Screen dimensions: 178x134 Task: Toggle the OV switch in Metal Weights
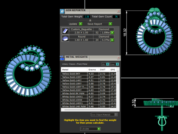click(x=105, y=64)
